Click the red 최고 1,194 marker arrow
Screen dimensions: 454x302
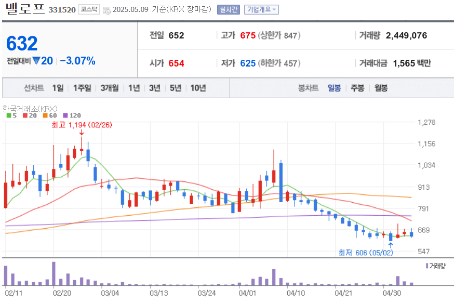[x=82, y=134]
